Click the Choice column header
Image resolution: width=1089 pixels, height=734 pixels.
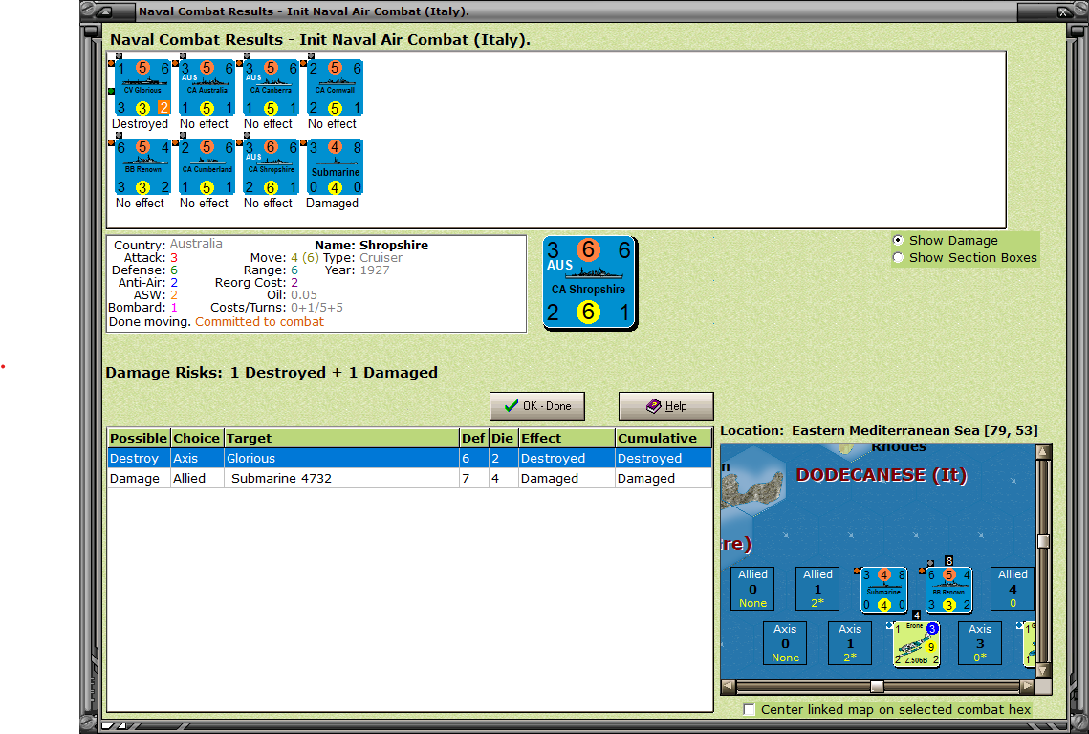tap(197, 438)
